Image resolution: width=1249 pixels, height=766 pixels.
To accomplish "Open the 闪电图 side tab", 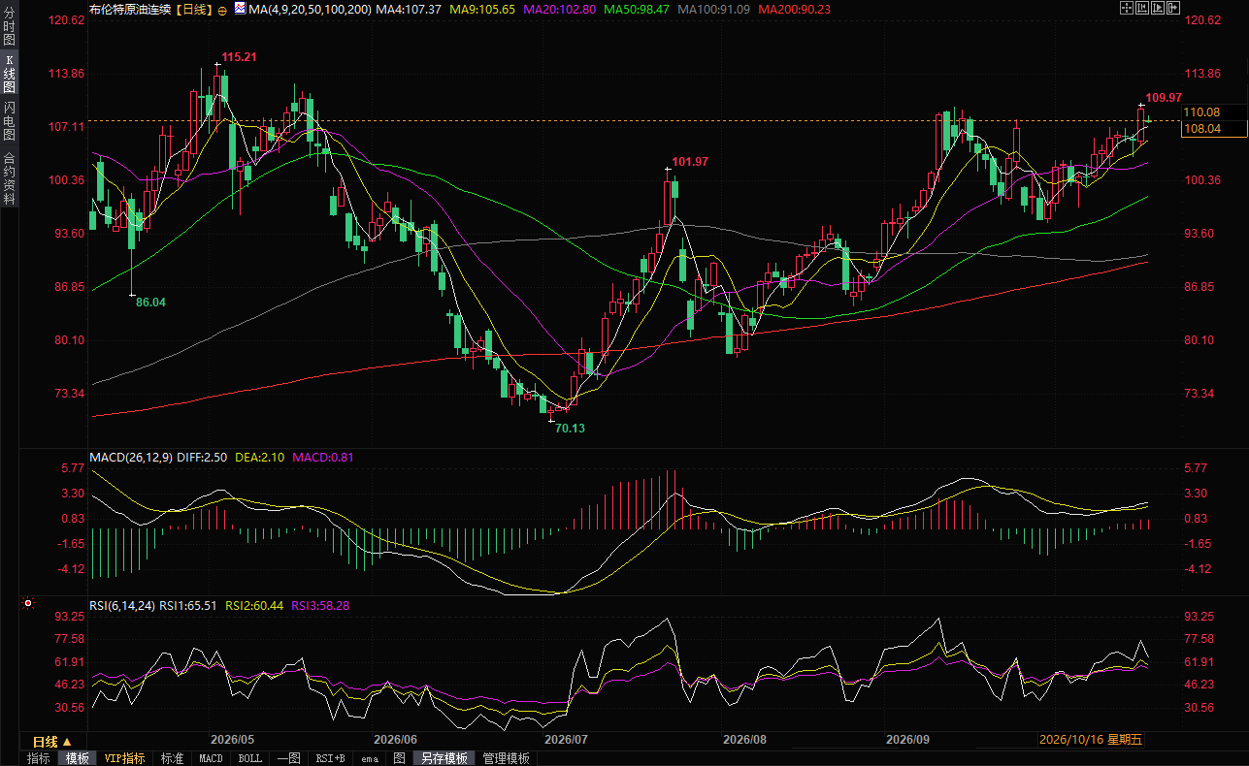I will tap(9, 122).
